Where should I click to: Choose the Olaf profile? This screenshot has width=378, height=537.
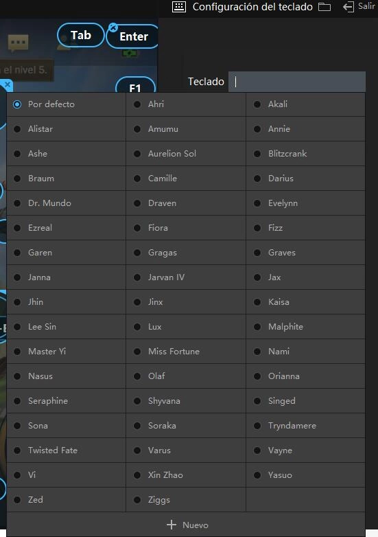pos(186,376)
